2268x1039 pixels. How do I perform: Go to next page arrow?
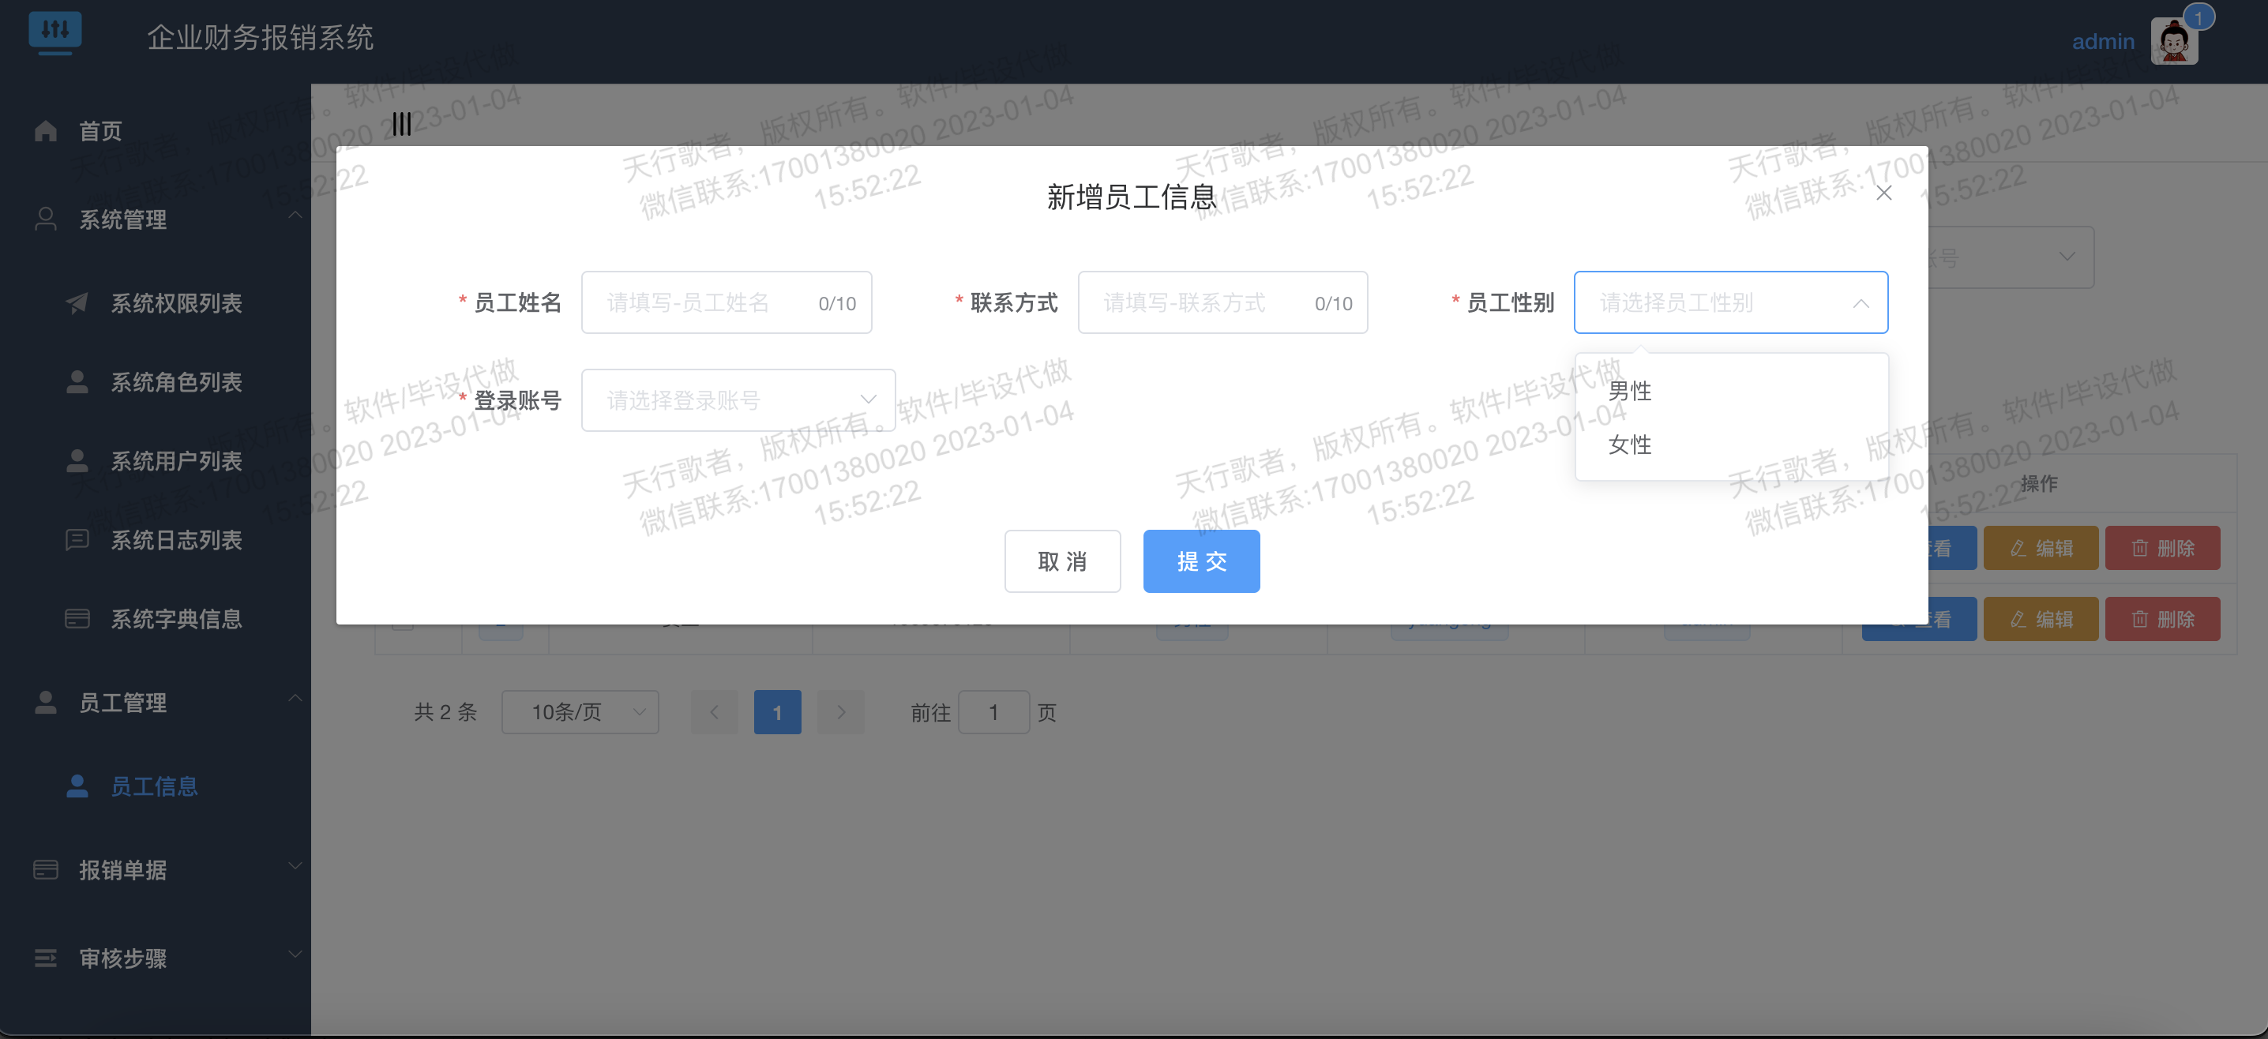(841, 712)
